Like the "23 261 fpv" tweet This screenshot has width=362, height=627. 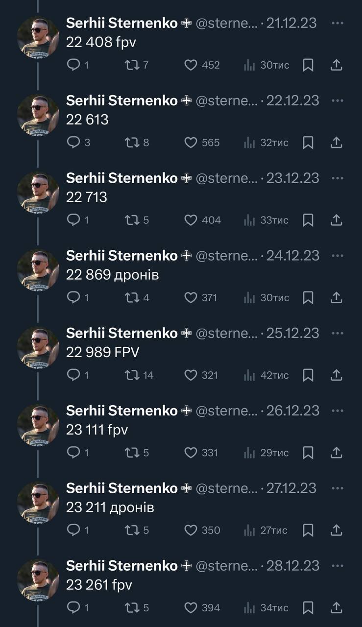[x=191, y=608]
